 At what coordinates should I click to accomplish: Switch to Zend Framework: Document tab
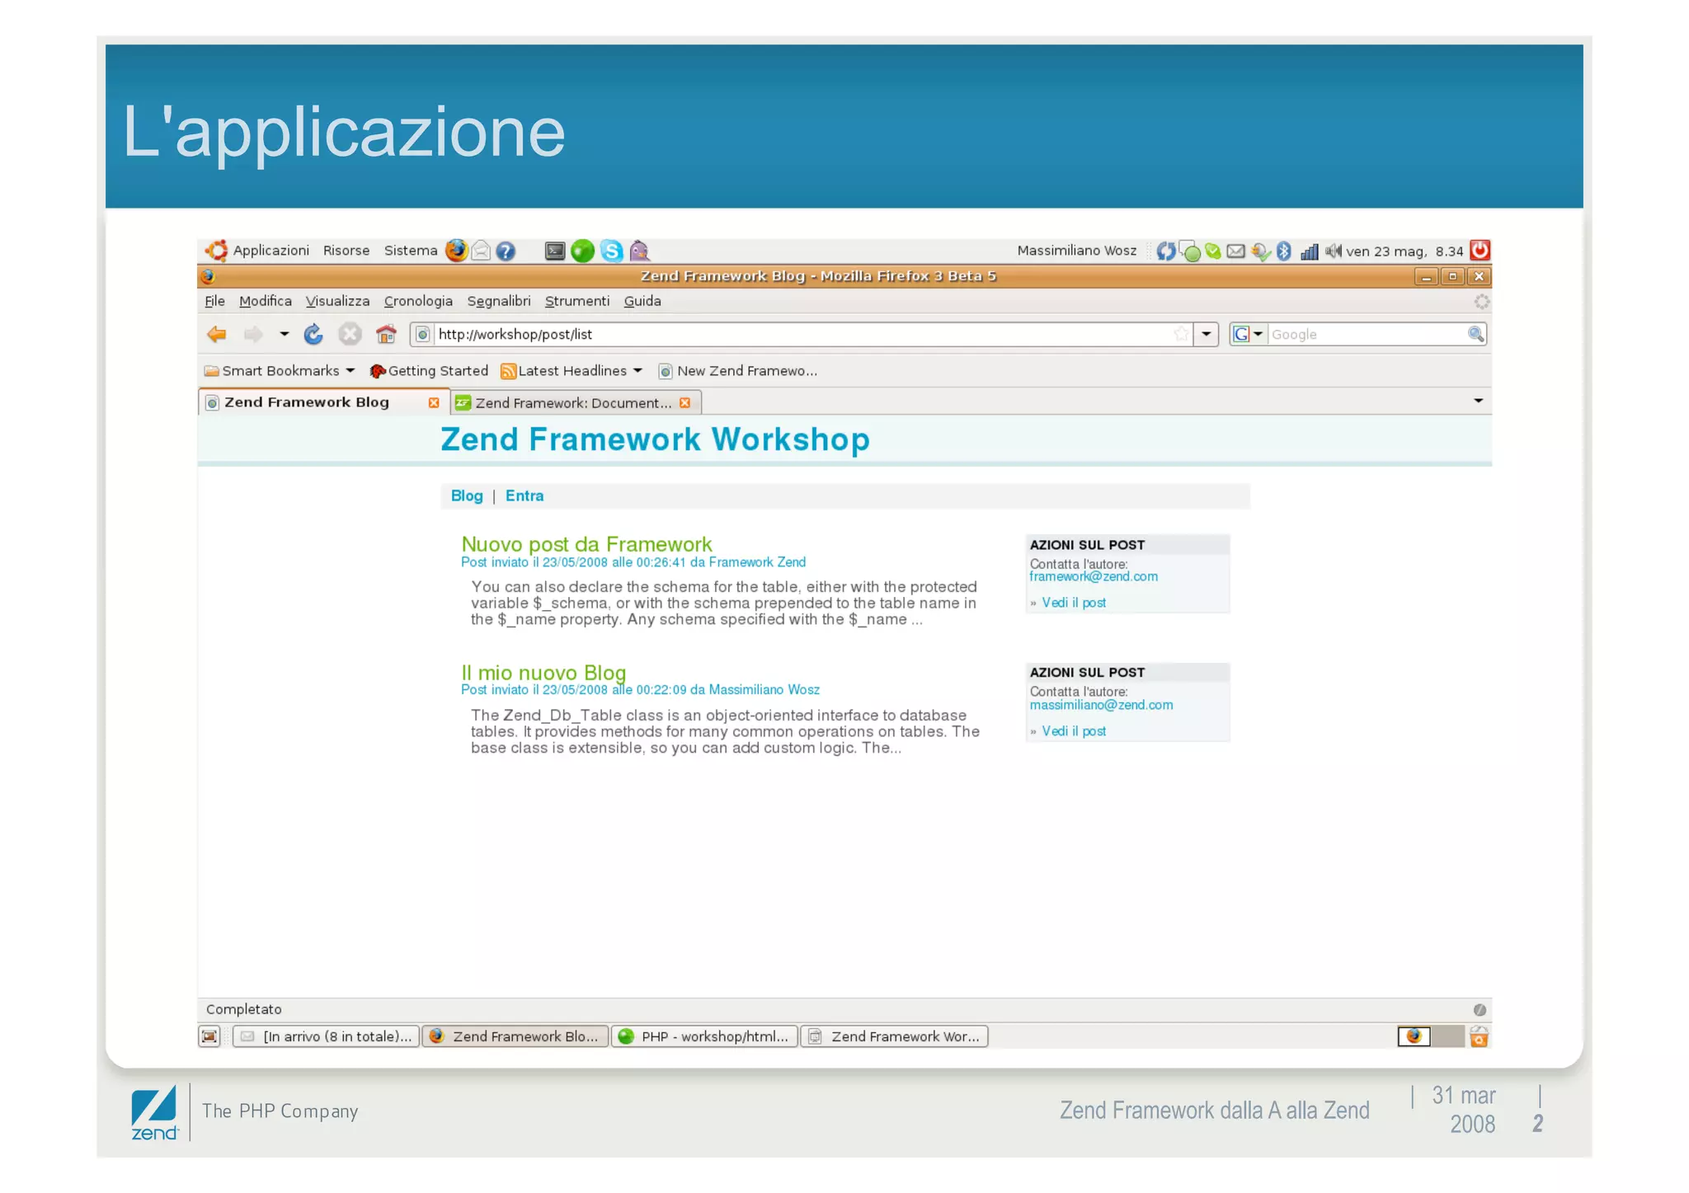click(575, 402)
